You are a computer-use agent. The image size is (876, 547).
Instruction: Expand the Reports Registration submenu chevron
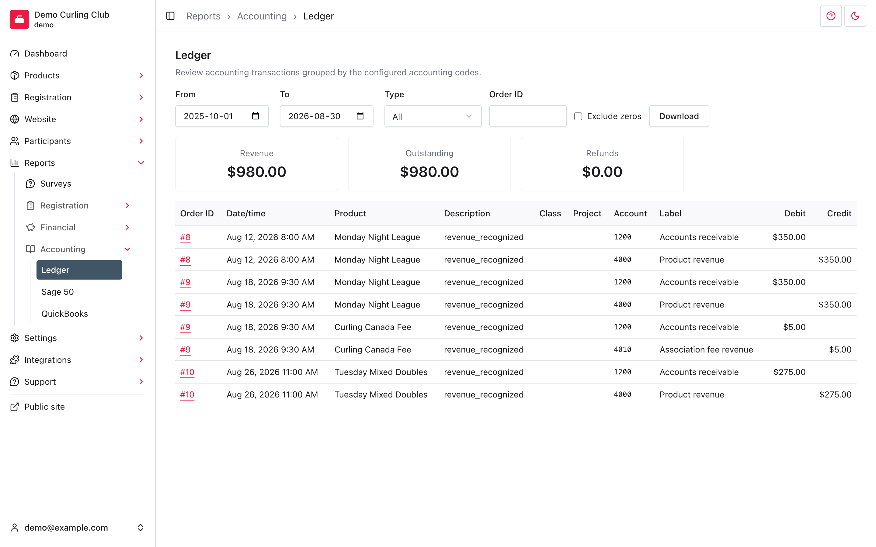pos(127,205)
